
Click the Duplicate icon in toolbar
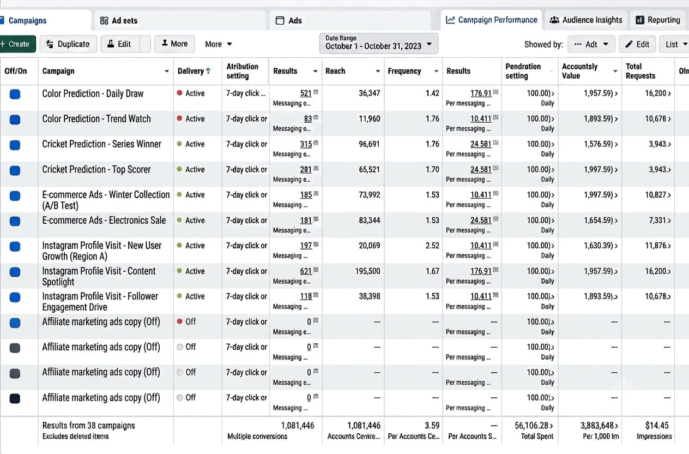click(x=50, y=44)
